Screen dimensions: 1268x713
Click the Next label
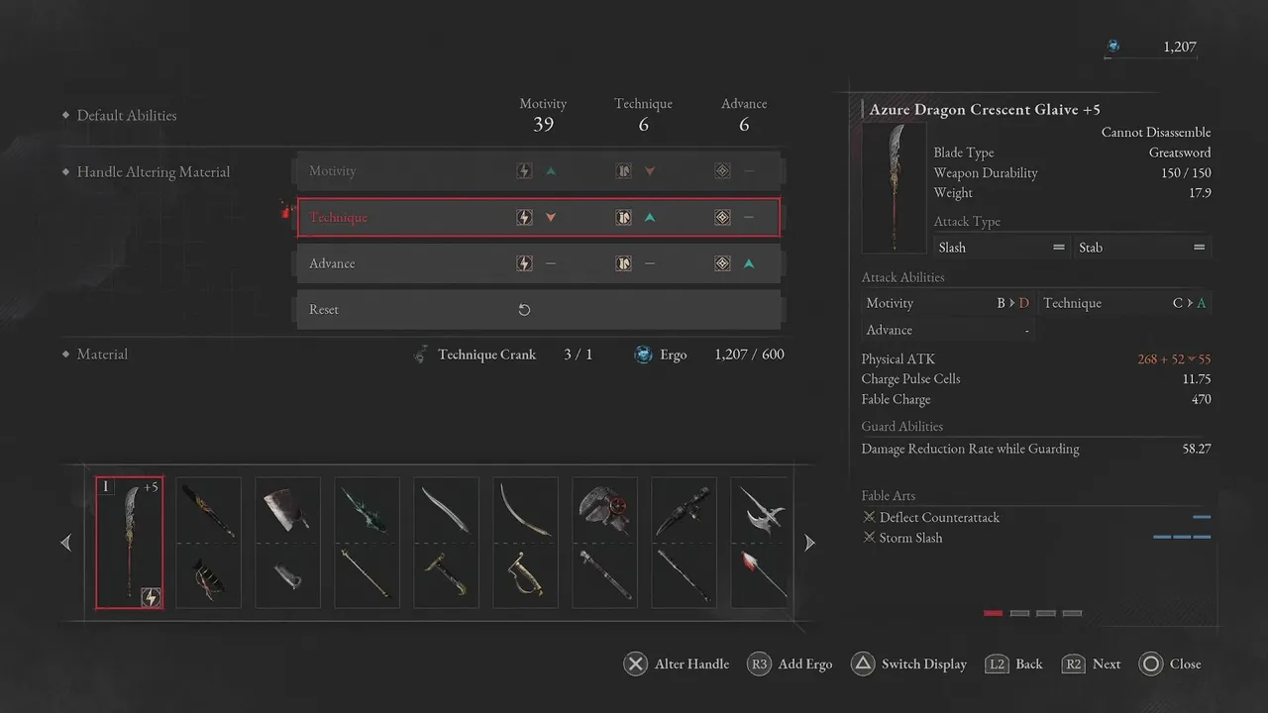pos(1107,664)
